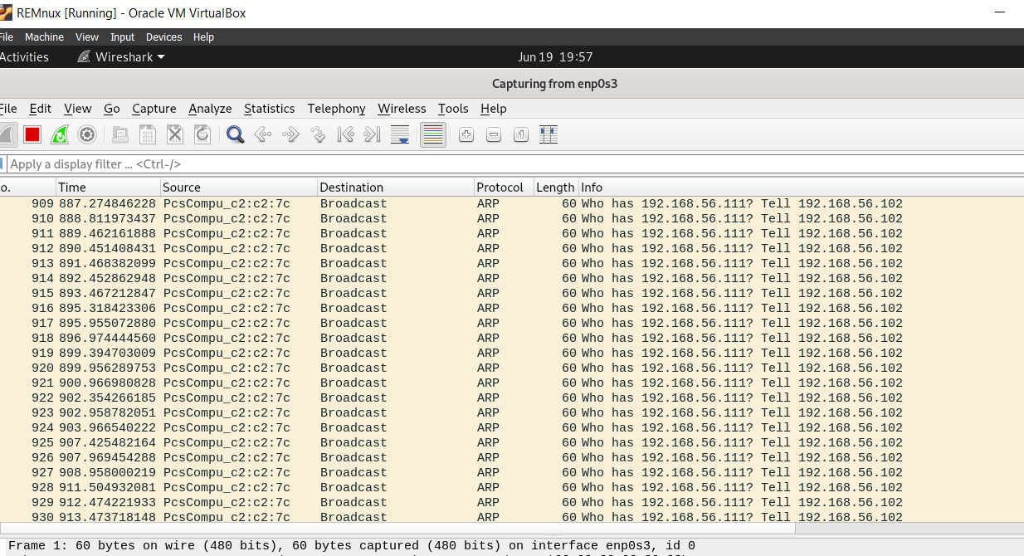1024x556 pixels.
Task: Open VirtualBox Machine menu
Action: (x=44, y=37)
